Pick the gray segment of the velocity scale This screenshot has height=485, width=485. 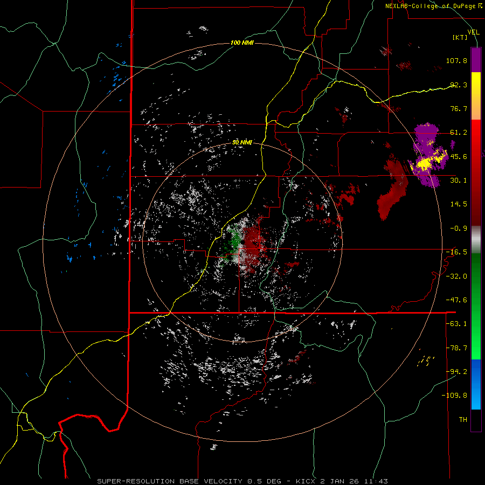coord(476,240)
